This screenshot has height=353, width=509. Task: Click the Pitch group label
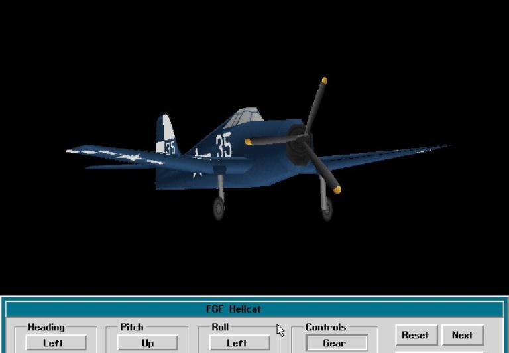(x=131, y=327)
